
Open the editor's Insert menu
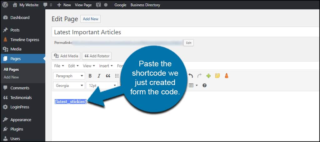tap(106, 66)
